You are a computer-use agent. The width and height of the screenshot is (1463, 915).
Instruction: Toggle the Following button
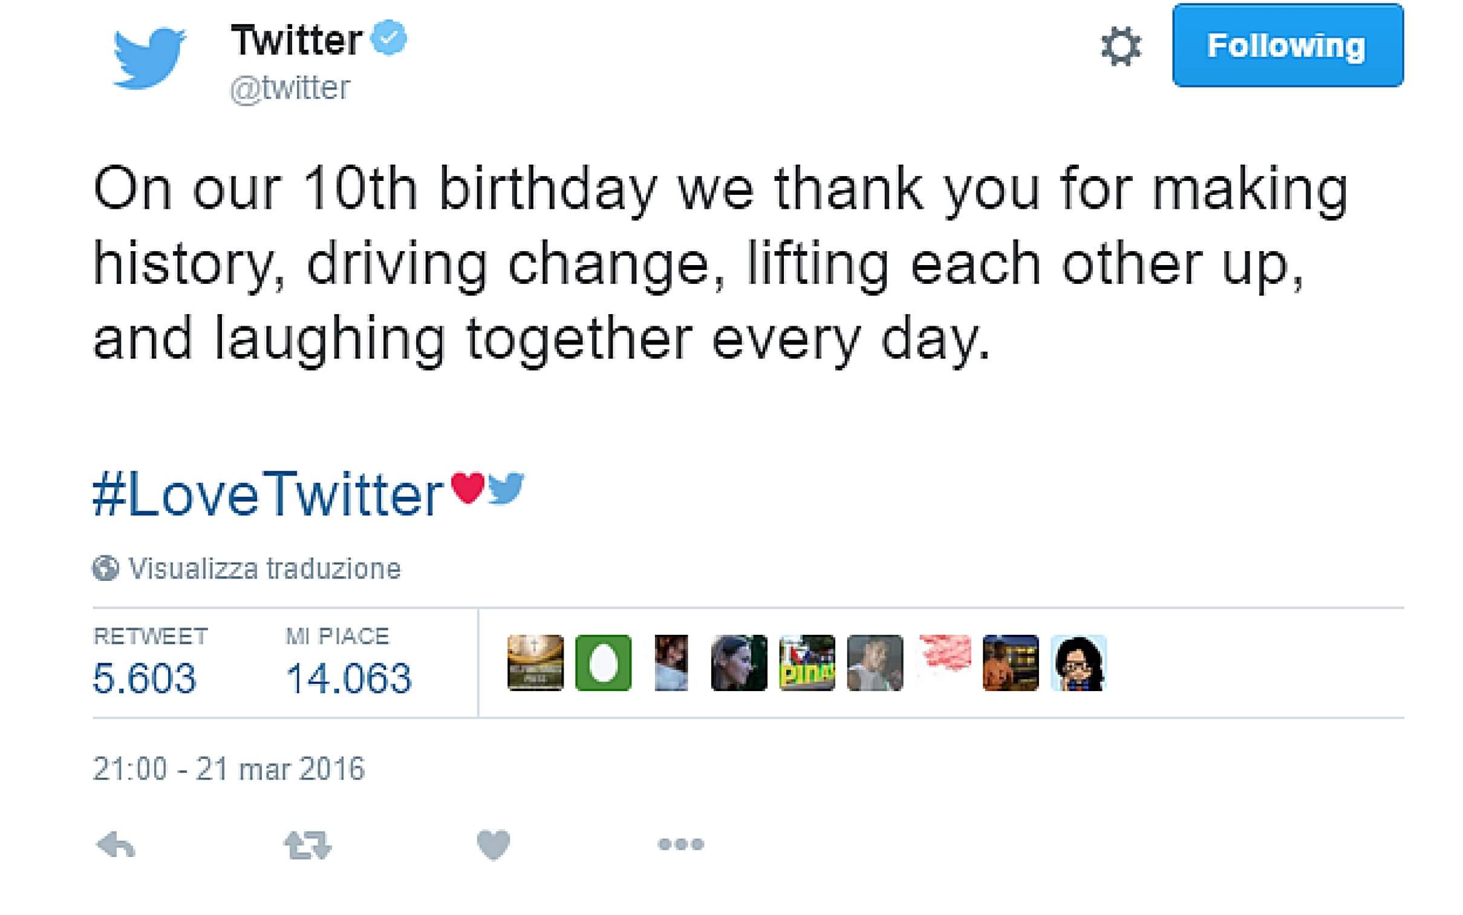point(1288,46)
